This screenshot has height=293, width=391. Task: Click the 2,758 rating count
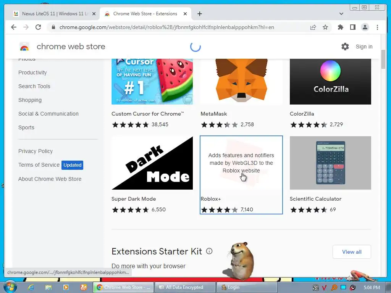247,124
